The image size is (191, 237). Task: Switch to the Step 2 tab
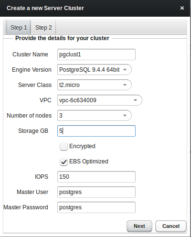coord(43,27)
